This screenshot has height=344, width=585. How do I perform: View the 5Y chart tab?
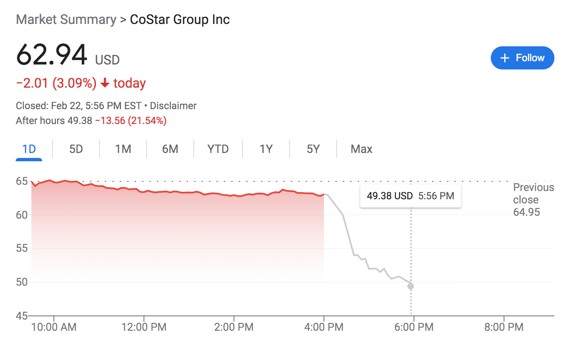coord(313,149)
